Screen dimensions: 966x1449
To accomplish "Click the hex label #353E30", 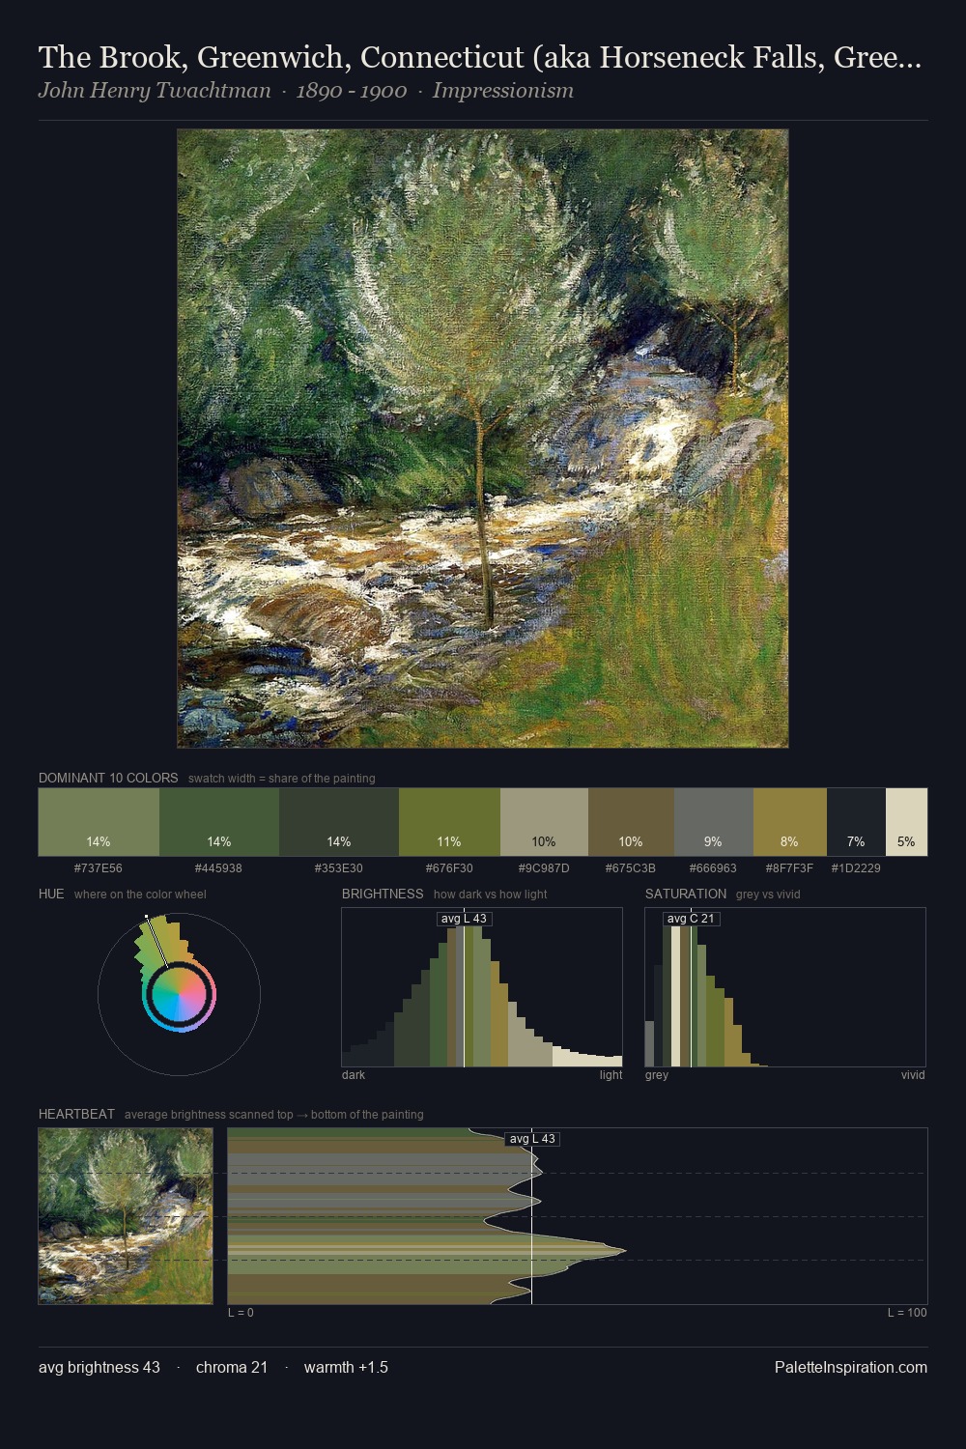I will click(x=339, y=868).
